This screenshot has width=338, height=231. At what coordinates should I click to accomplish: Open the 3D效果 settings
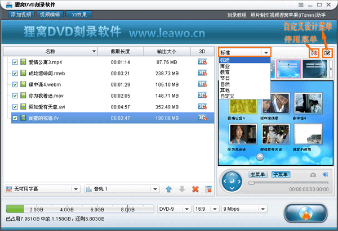79,15
